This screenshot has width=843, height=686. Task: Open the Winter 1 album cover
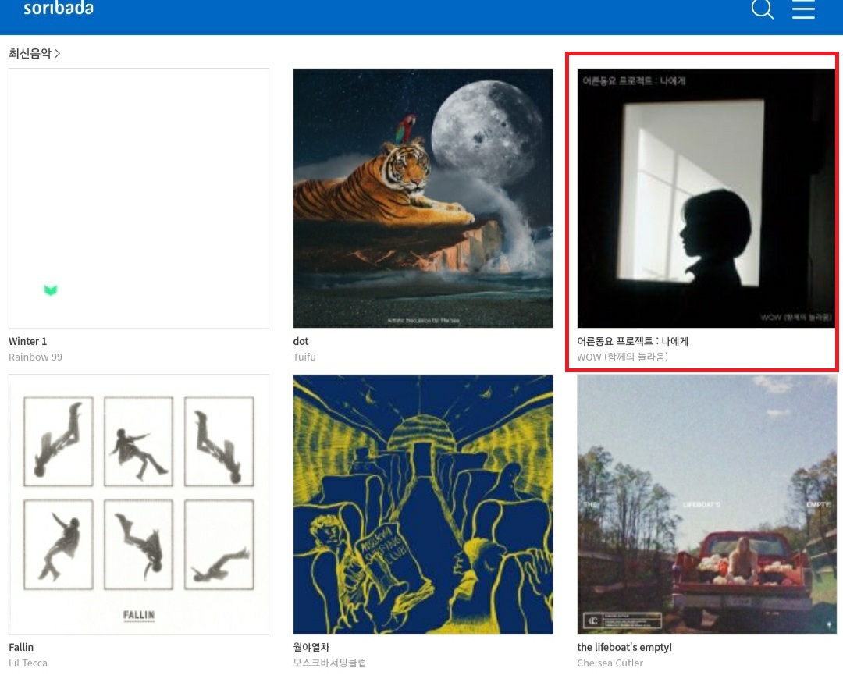tap(139, 198)
